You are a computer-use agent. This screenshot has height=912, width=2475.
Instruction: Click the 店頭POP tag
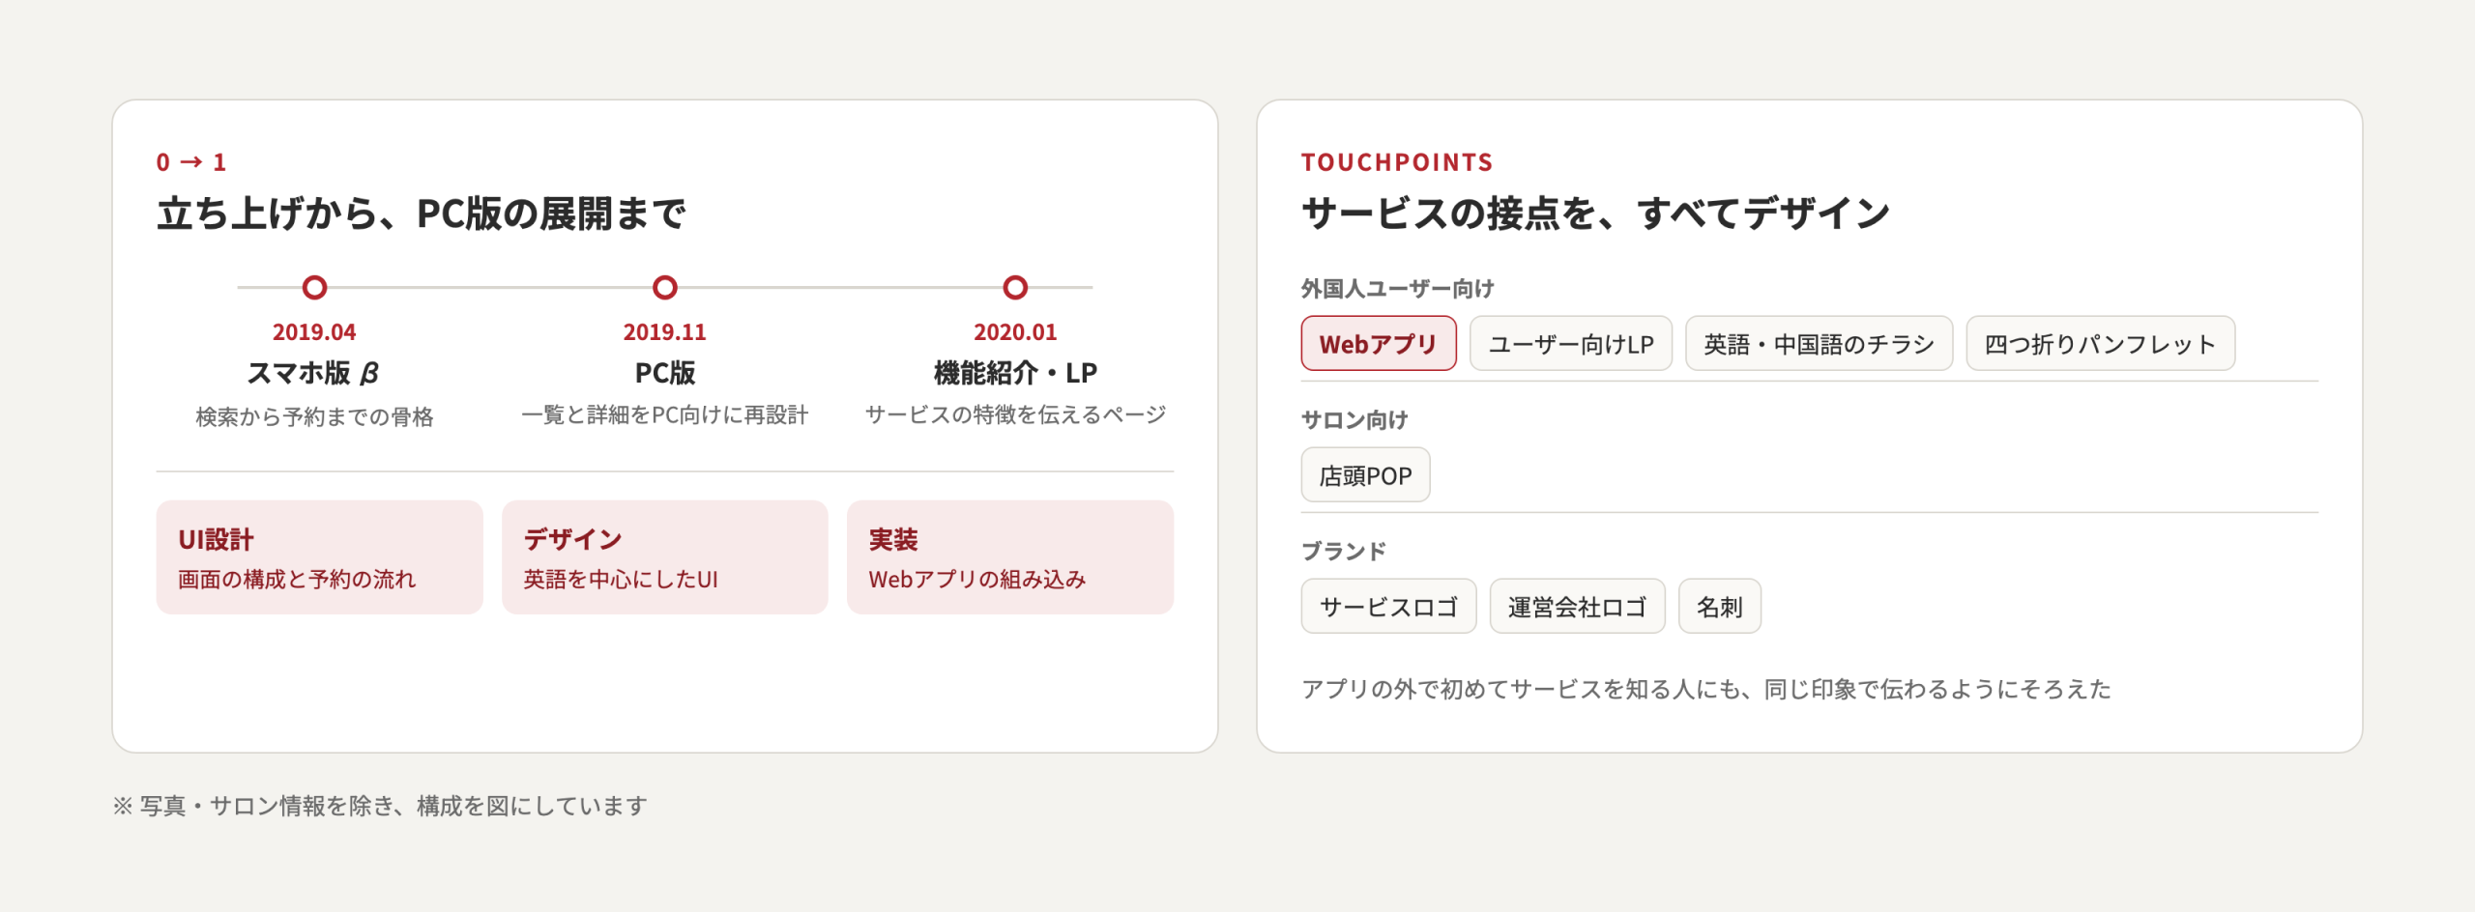pos(1365,474)
